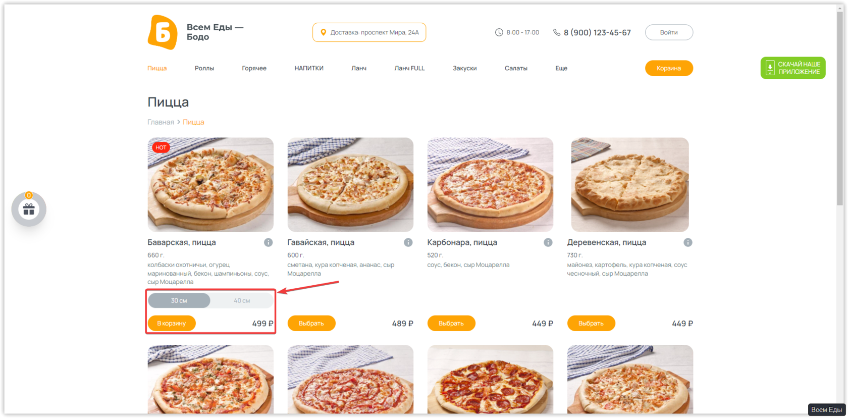848x418 pixels.
Task: Click the clock icon near working hours
Action: [499, 32]
